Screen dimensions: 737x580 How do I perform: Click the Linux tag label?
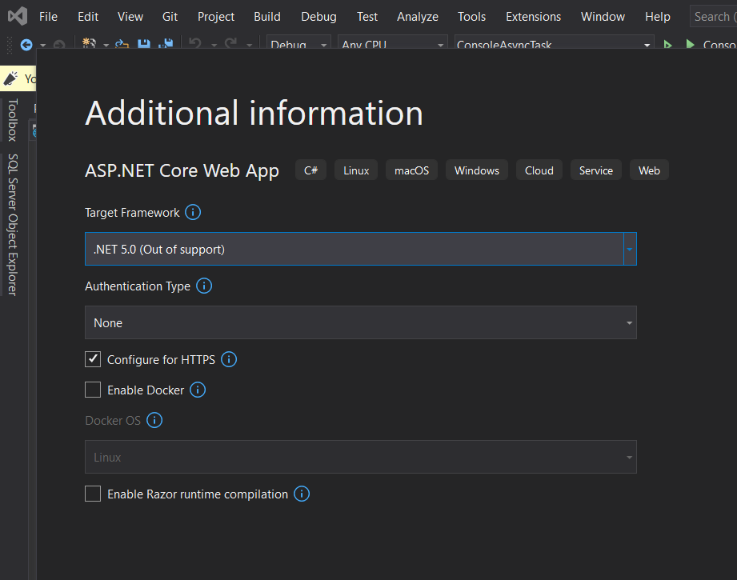356,170
